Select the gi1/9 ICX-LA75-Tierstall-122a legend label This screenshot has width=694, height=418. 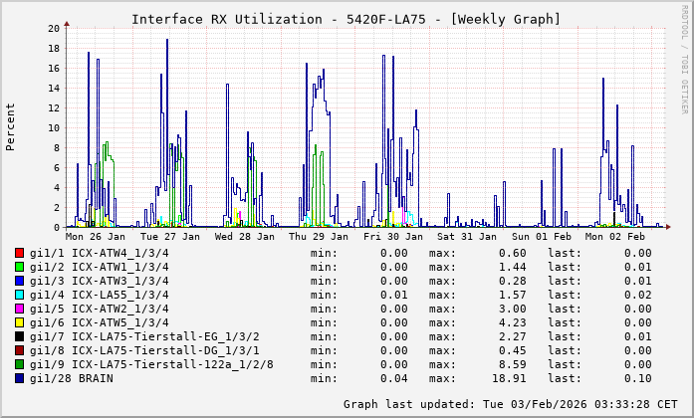[x=152, y=364]
